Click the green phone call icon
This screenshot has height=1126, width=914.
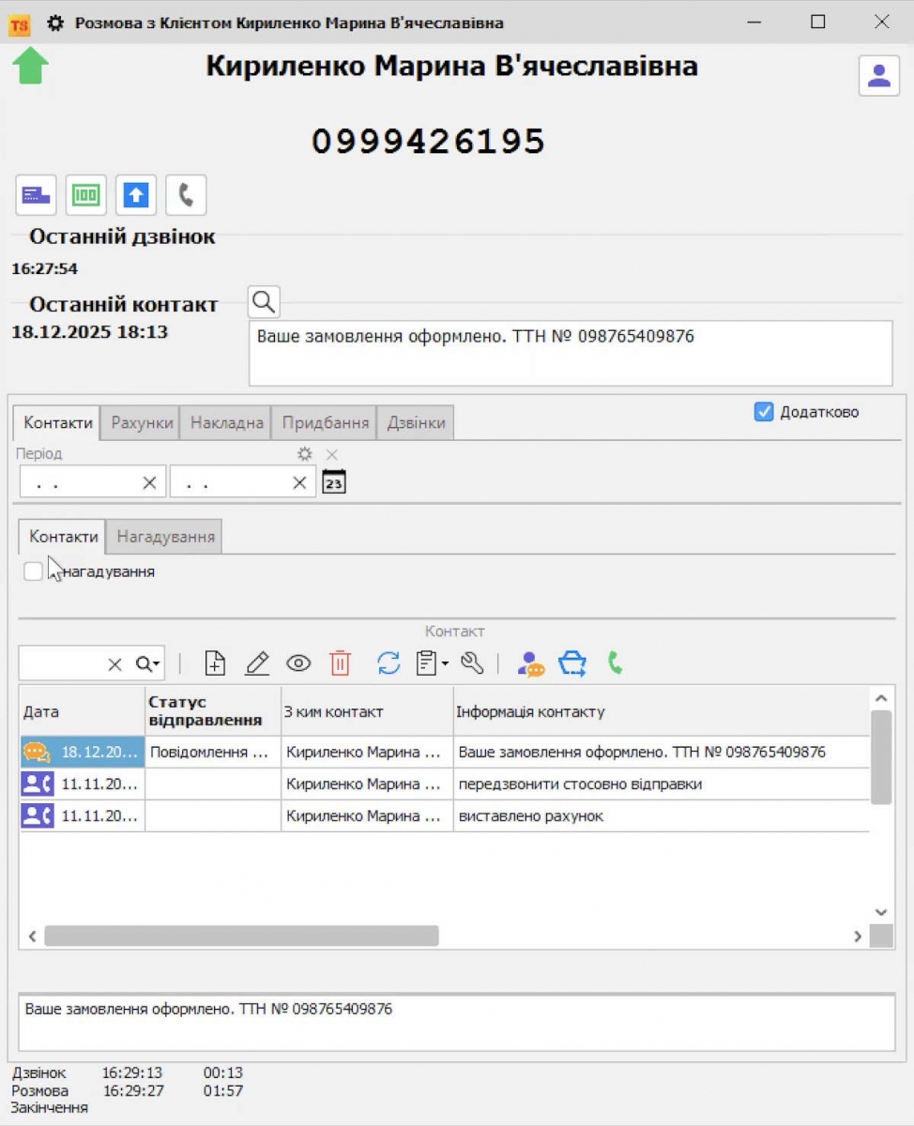[x=615, y=662]
